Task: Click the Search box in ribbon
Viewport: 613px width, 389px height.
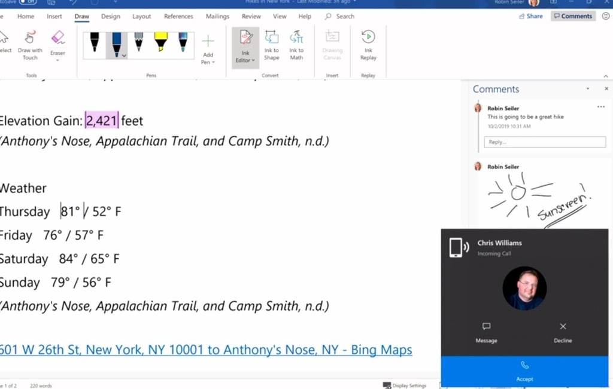Action: 340,16
